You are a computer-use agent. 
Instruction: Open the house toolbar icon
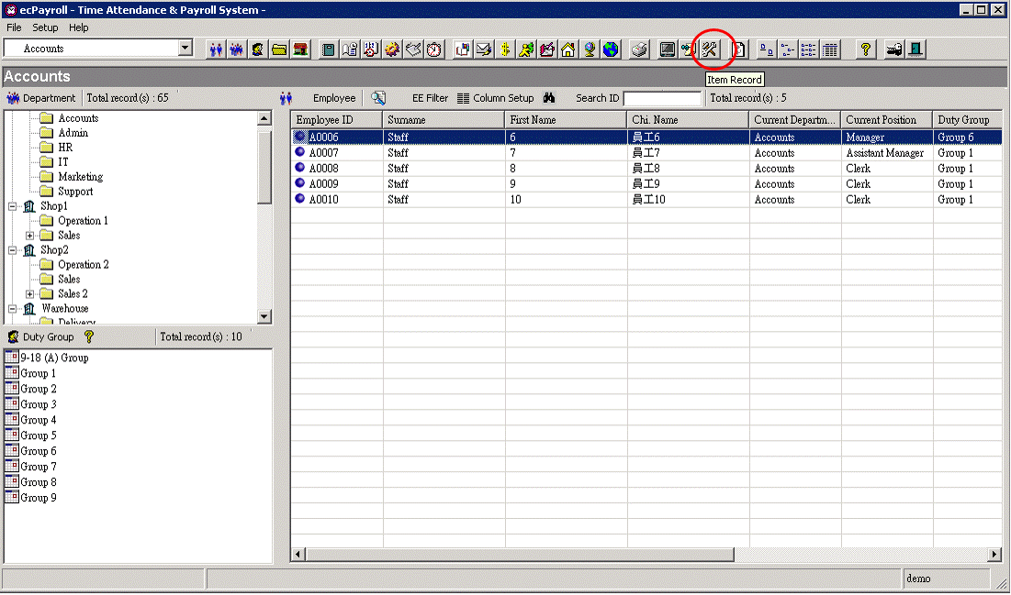click(x=568, y=49)
